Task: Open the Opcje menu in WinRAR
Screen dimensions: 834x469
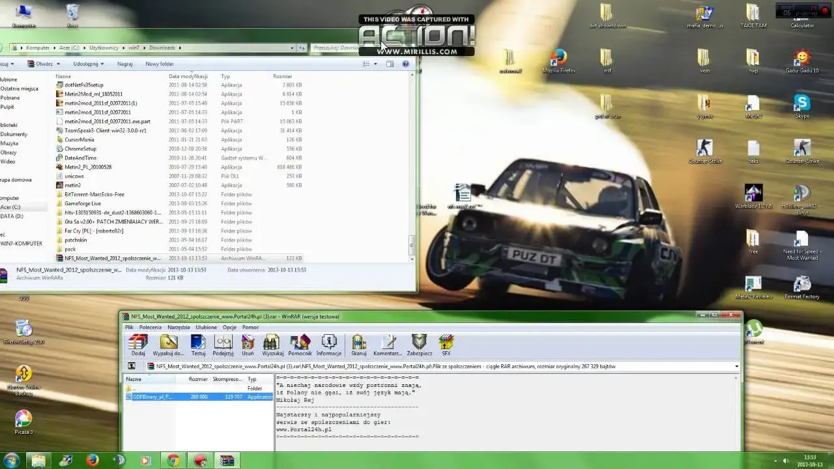Action: point(229,328)
